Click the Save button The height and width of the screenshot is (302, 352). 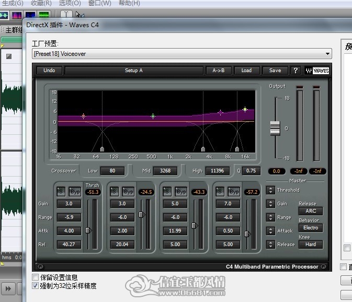(x=275, y=71)
